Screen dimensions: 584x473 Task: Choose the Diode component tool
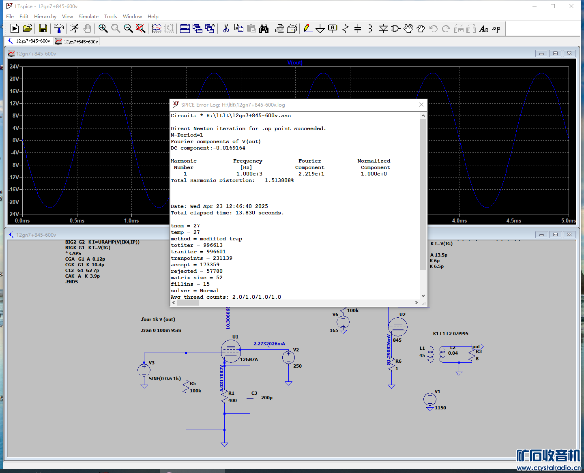coord(383,28)
